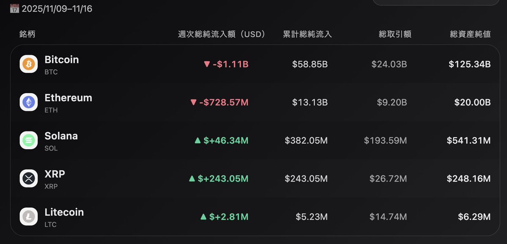The image size is (507, 244).
Task: Open the Bitcoin row link
Action: 62,60
